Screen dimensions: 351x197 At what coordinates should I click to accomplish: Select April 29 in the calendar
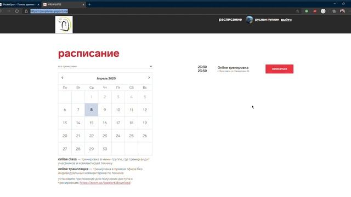pos(92,149)
